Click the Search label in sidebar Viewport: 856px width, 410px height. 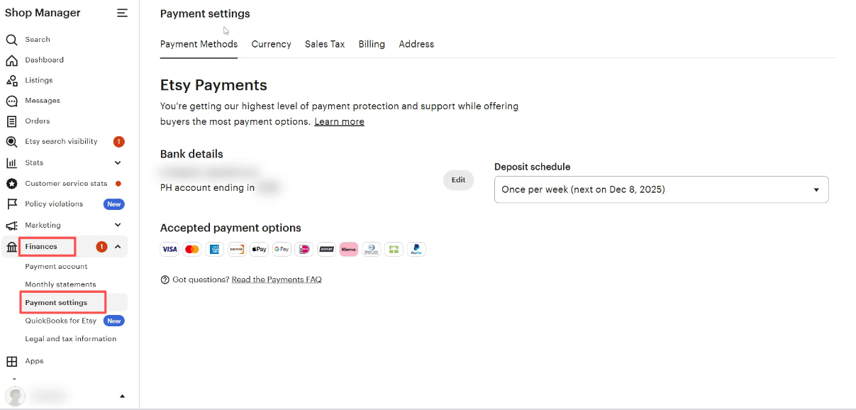38,40
